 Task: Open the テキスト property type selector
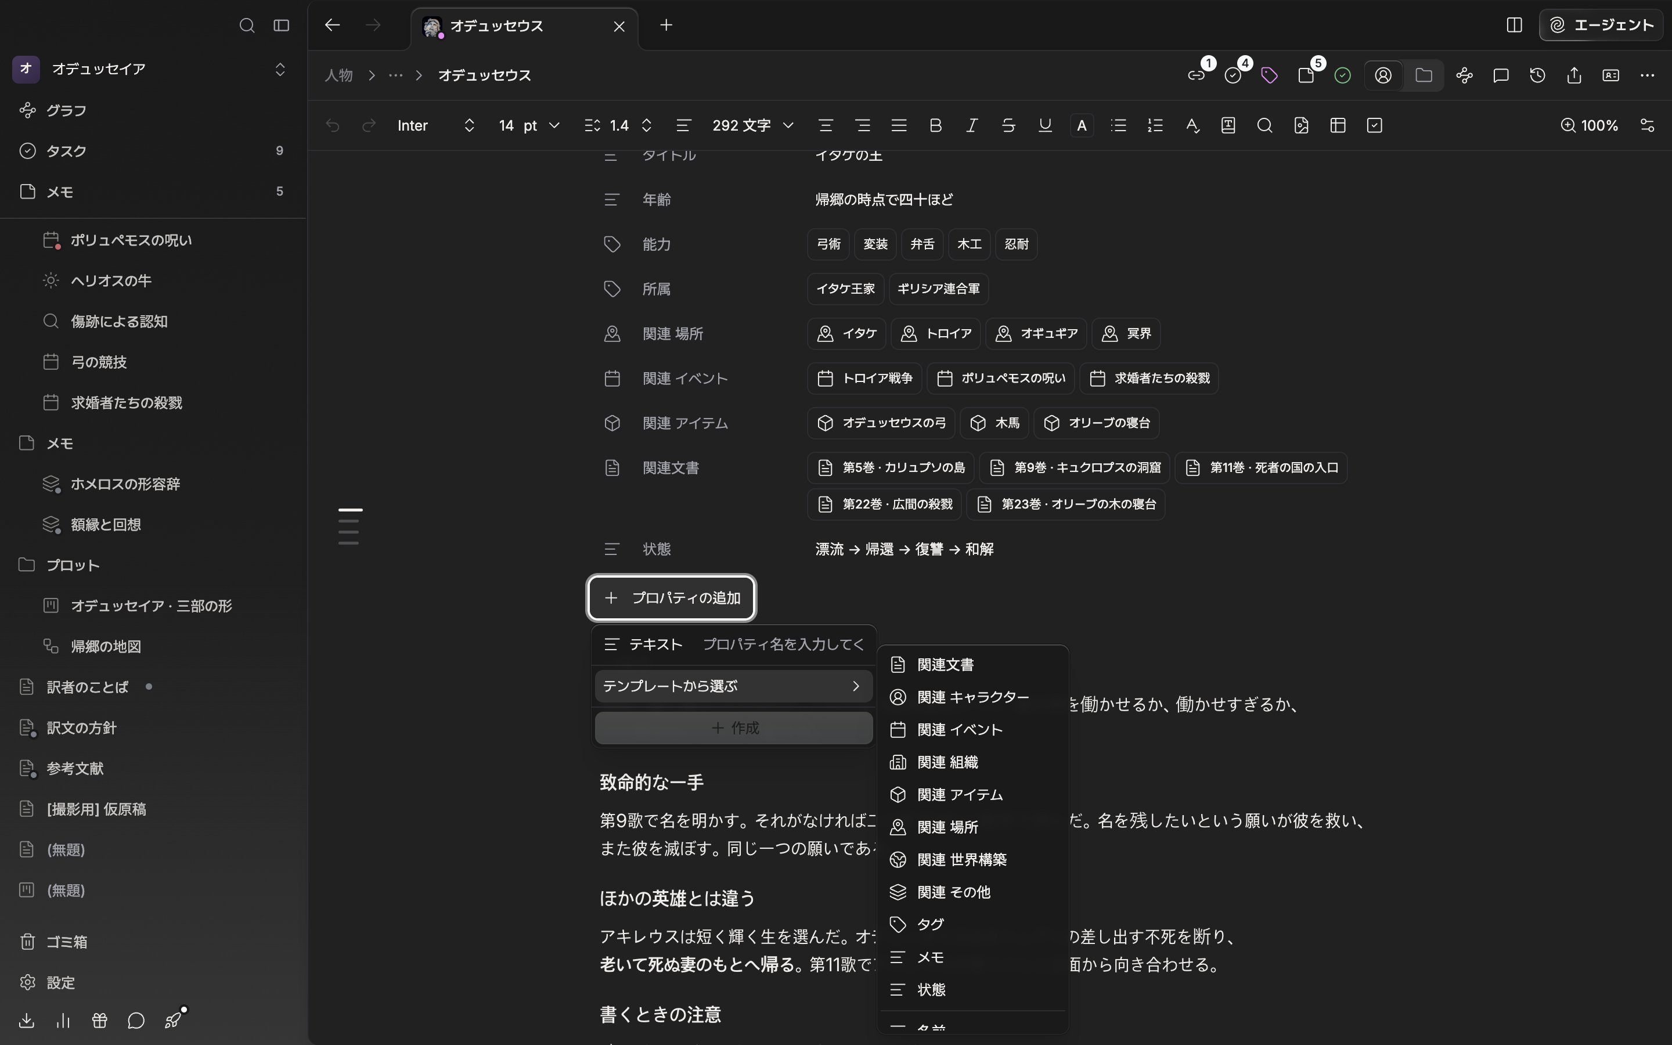point(644,645)
